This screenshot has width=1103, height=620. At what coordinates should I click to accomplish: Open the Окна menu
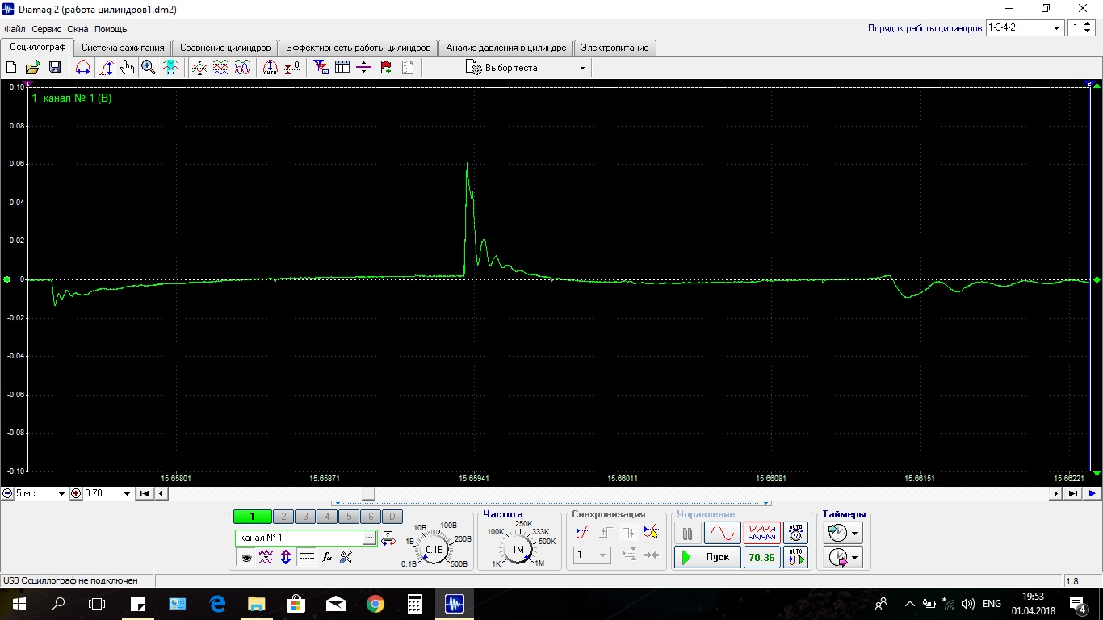78,29
